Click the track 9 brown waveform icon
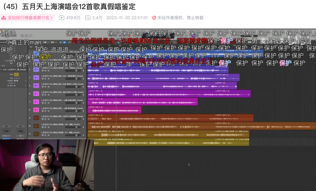Viewport: 316px width, 191px height. [36, 118]
